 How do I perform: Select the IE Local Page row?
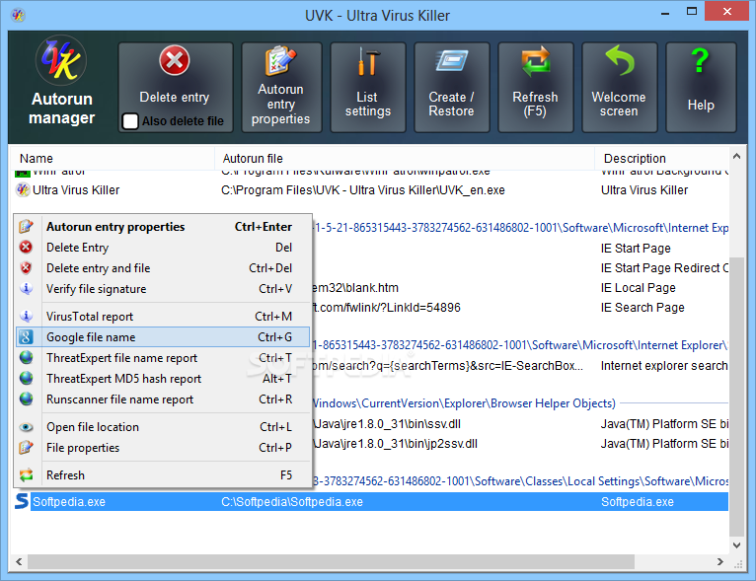point(520,288)
